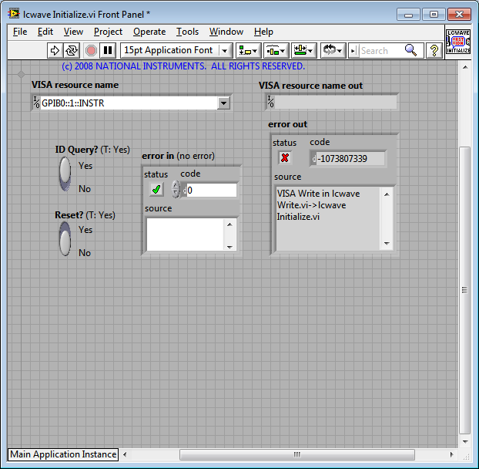Open VISA resource name dropdown

(223, 103)
